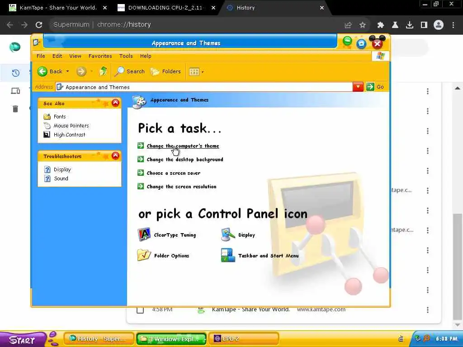Image resolution: width=463 pixels, height=347 pixels.
Task: Toggle the browser side panel icon
Action: 424,25
